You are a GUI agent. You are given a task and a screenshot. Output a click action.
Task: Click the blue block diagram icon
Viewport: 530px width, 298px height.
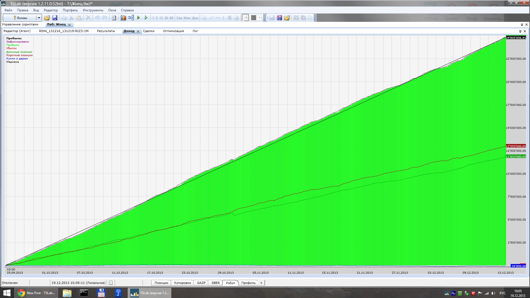coord(131,18)
